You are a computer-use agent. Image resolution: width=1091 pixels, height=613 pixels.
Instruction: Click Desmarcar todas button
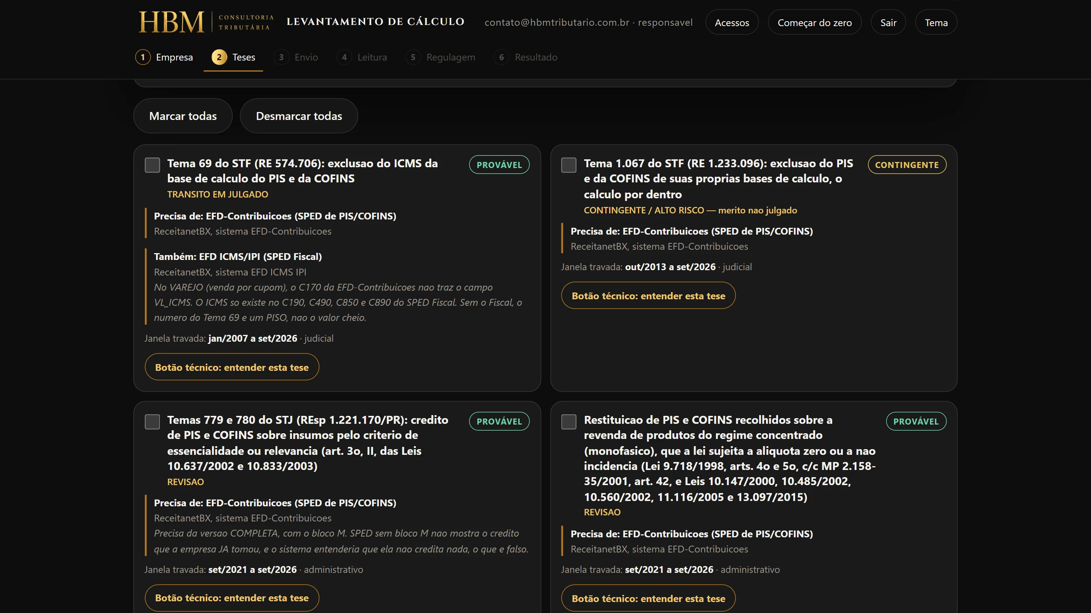(299, 116)
